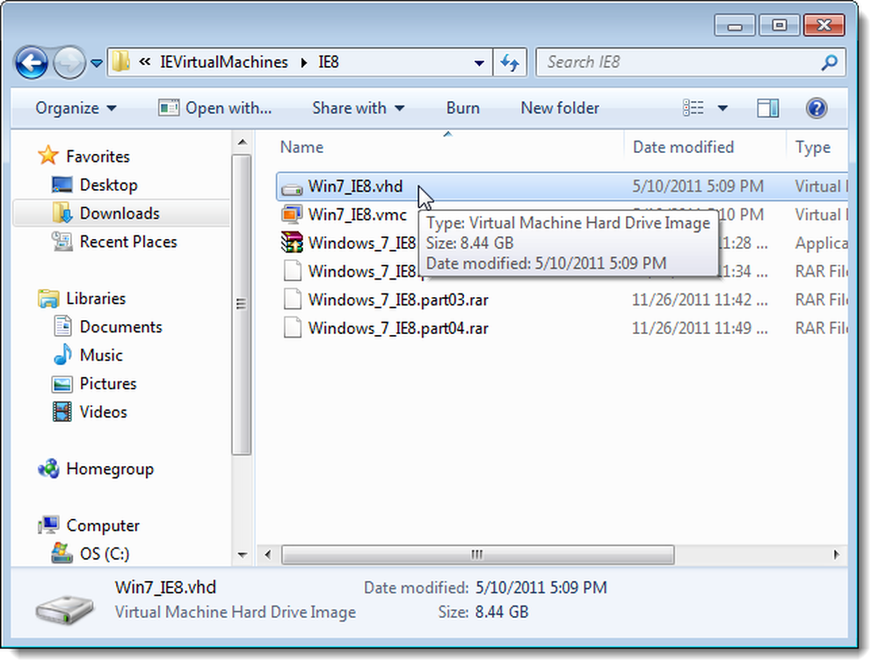Open the Help button

817,107
